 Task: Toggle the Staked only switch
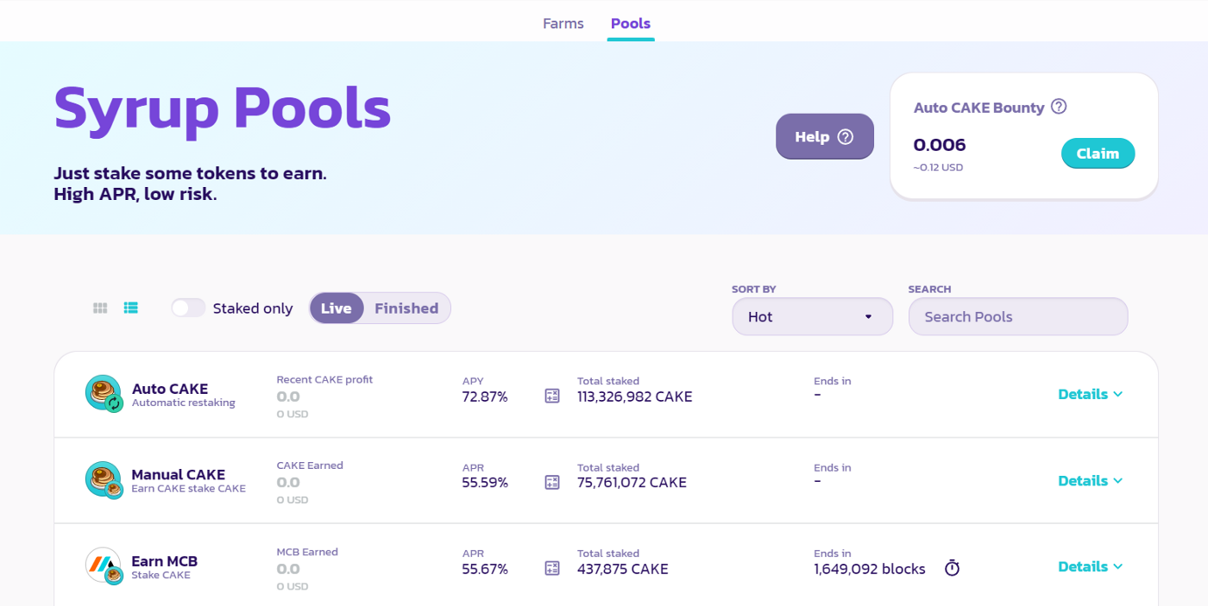point(188,308)
